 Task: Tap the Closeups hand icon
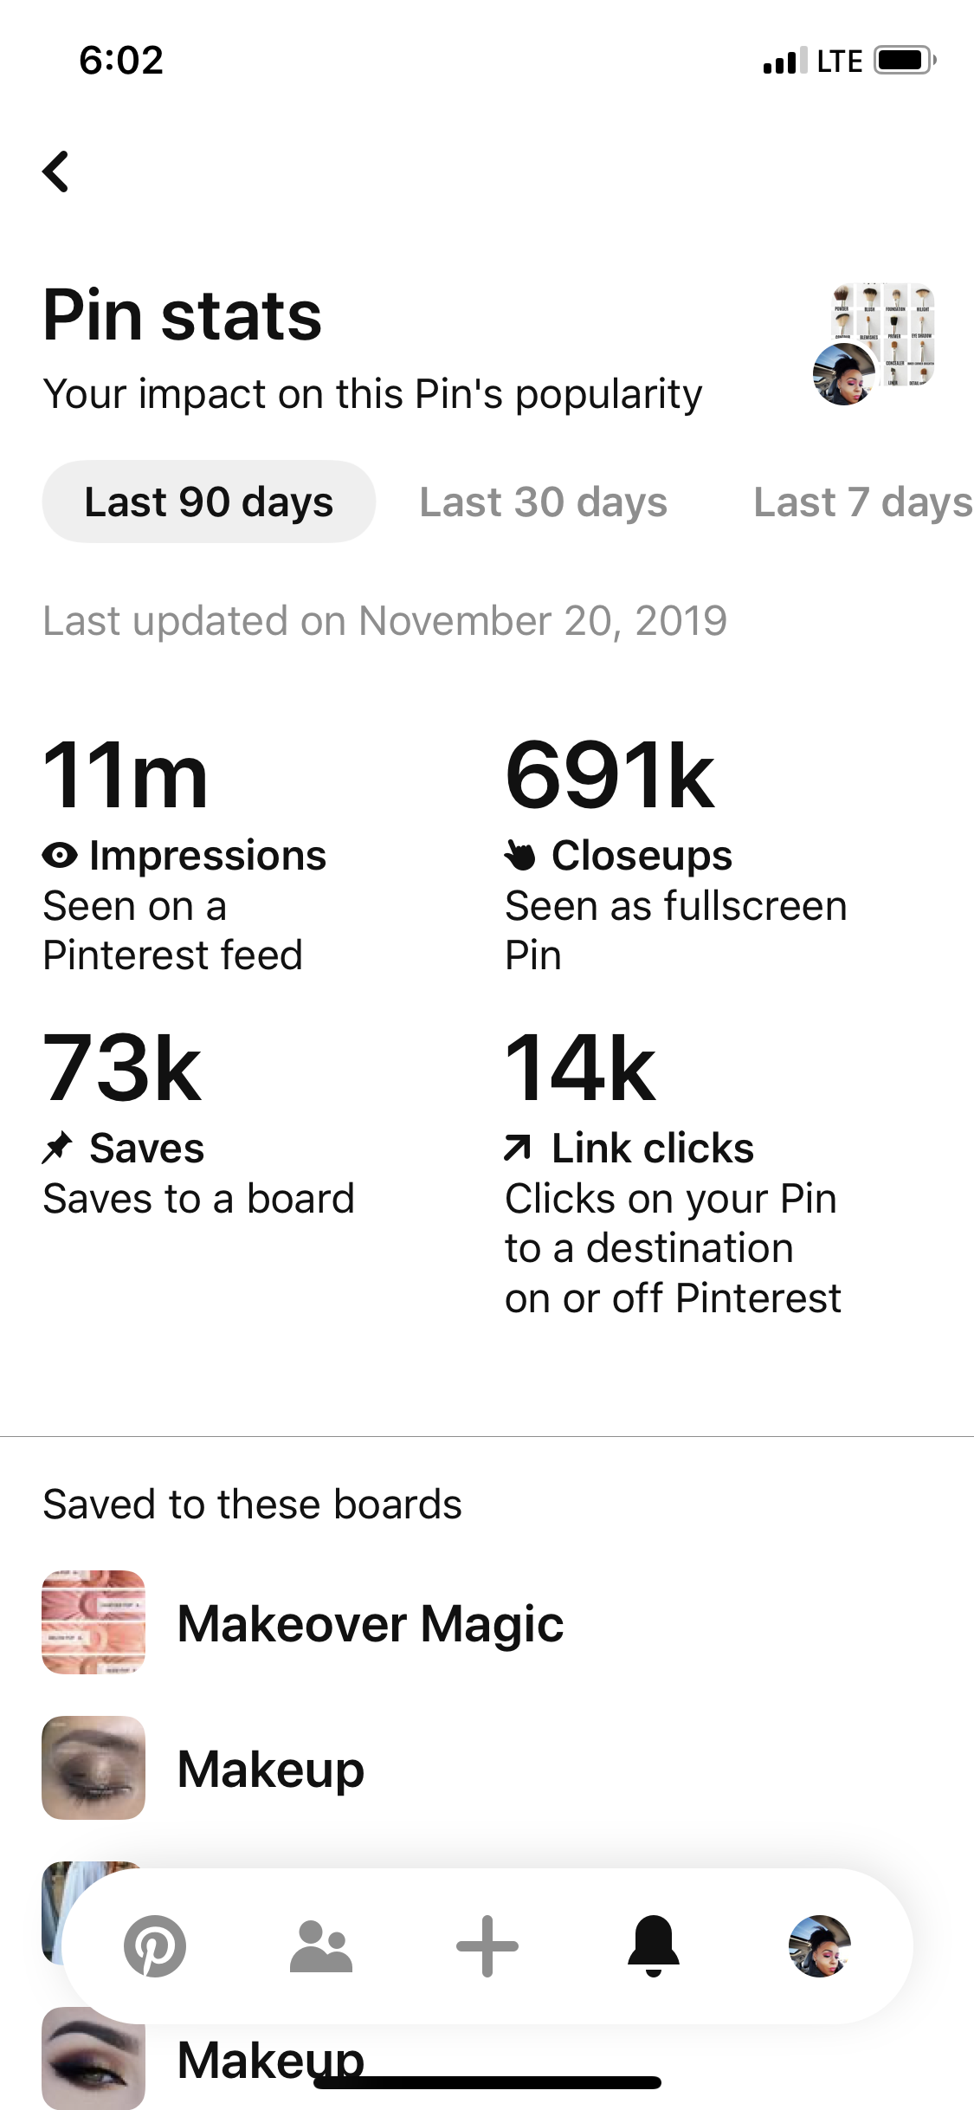click(520, 856)
